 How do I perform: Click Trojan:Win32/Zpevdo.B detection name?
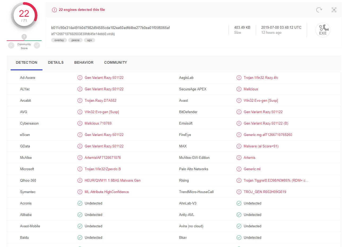click(x=102, y=169)
